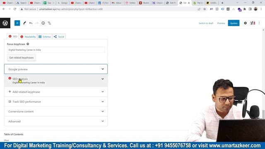This screenshot has width=265, height=149.
Task: Switch to the Social tab
Action: [x=59, y=37]
